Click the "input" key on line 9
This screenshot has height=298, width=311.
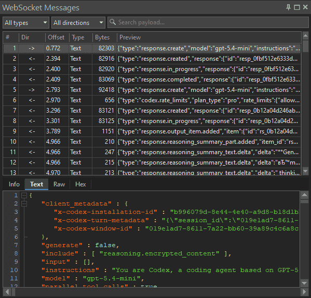pyautogui.click(x=56, y=262)
